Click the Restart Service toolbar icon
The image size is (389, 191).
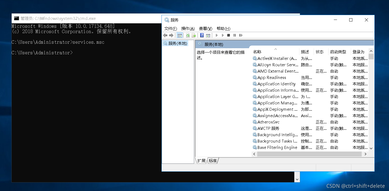[x=241, y=35]
